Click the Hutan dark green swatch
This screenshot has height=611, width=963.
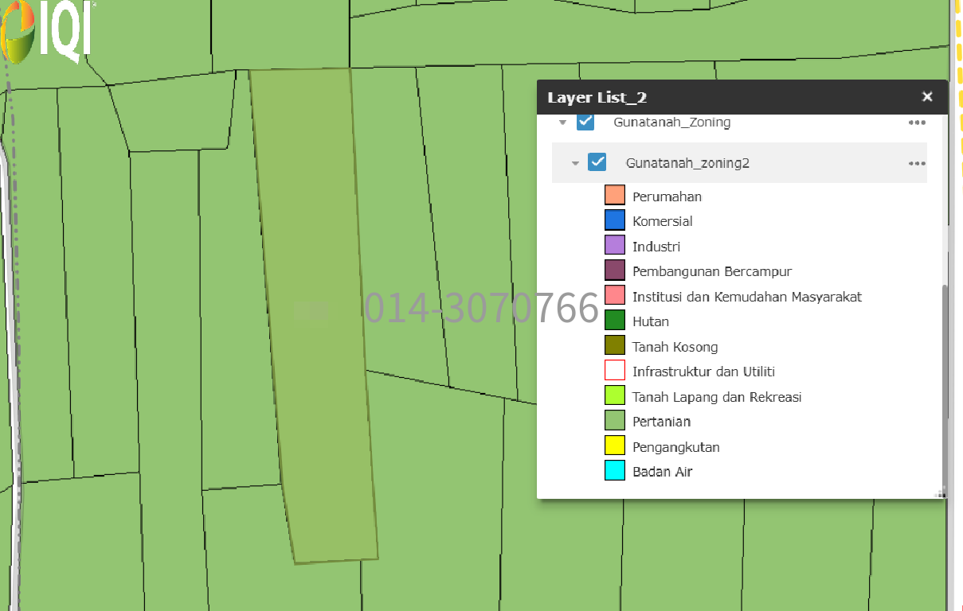[x=614, y=321]
